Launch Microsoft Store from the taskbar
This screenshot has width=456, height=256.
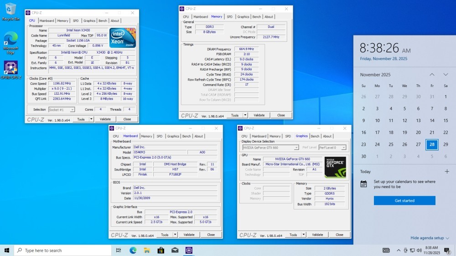click(x=161, y=250)
